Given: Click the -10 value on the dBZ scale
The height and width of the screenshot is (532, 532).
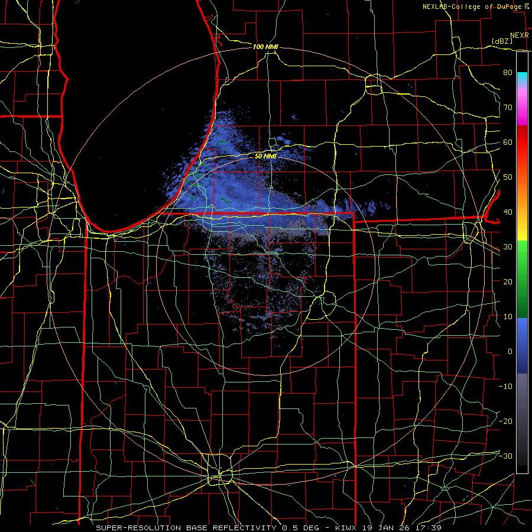Looking at the screenshot, I should click(505, 386).
